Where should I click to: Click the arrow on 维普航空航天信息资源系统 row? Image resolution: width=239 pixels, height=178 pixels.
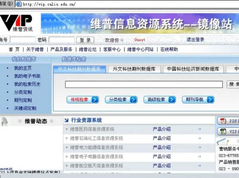pyautogui.click(x=199, y=166)
